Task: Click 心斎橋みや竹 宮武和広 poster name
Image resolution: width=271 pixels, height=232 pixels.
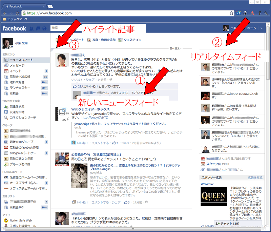Action: [x=96, y=154]
